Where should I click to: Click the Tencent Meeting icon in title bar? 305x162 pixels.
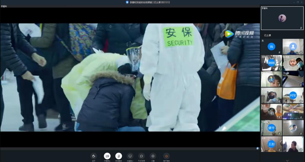(127, 2)
